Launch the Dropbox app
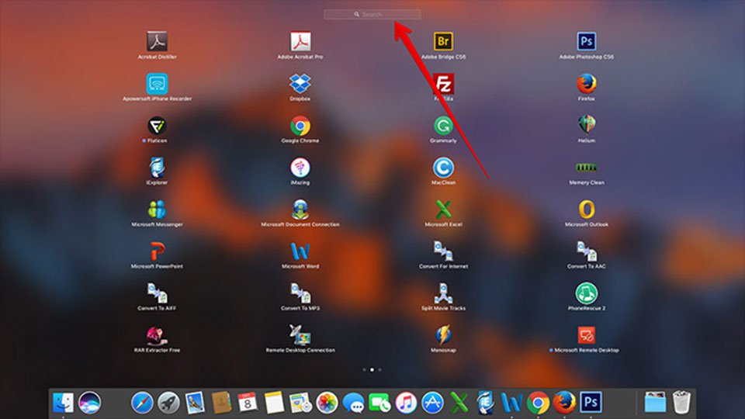This screenshot has height=419, width=745. coord(300,84)
